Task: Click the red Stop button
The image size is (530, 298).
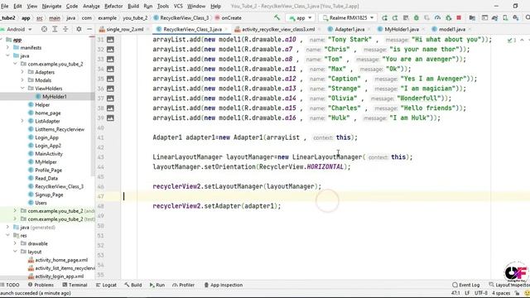Action: (459, 18)
